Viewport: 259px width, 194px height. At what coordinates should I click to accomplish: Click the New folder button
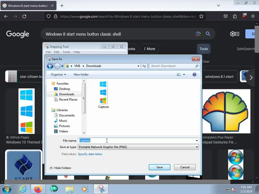click(81, 75)
